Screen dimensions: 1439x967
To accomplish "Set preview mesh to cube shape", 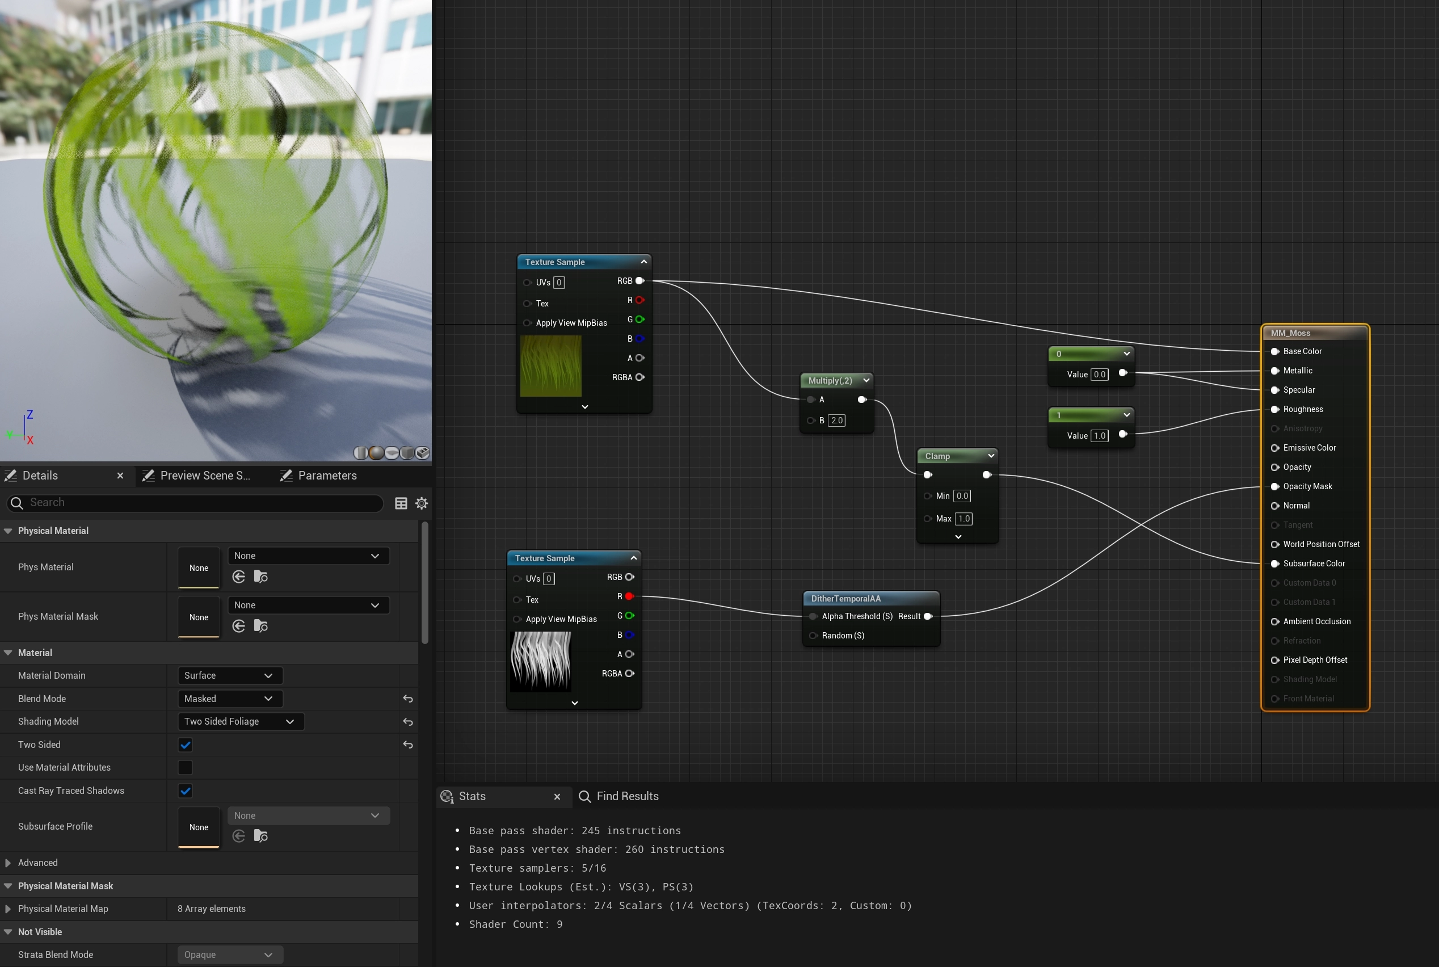I will (407, 453).
